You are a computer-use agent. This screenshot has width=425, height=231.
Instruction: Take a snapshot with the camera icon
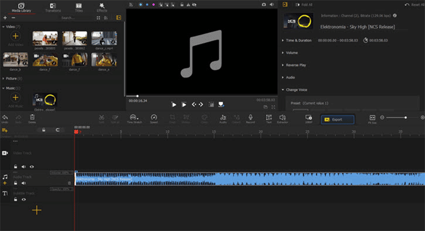[263, 4]
